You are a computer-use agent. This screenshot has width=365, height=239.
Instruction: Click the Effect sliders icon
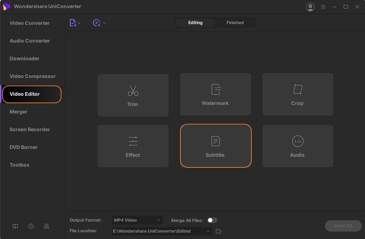[x=133, y=141]
